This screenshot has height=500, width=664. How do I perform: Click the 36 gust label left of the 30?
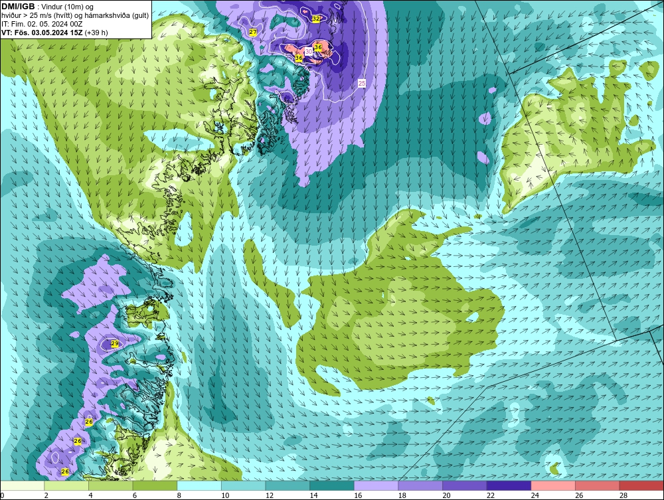pyautogui.click(x=299, y=58)
